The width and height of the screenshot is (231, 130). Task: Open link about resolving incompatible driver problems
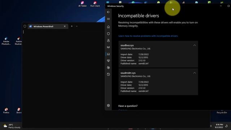(148, 36)
